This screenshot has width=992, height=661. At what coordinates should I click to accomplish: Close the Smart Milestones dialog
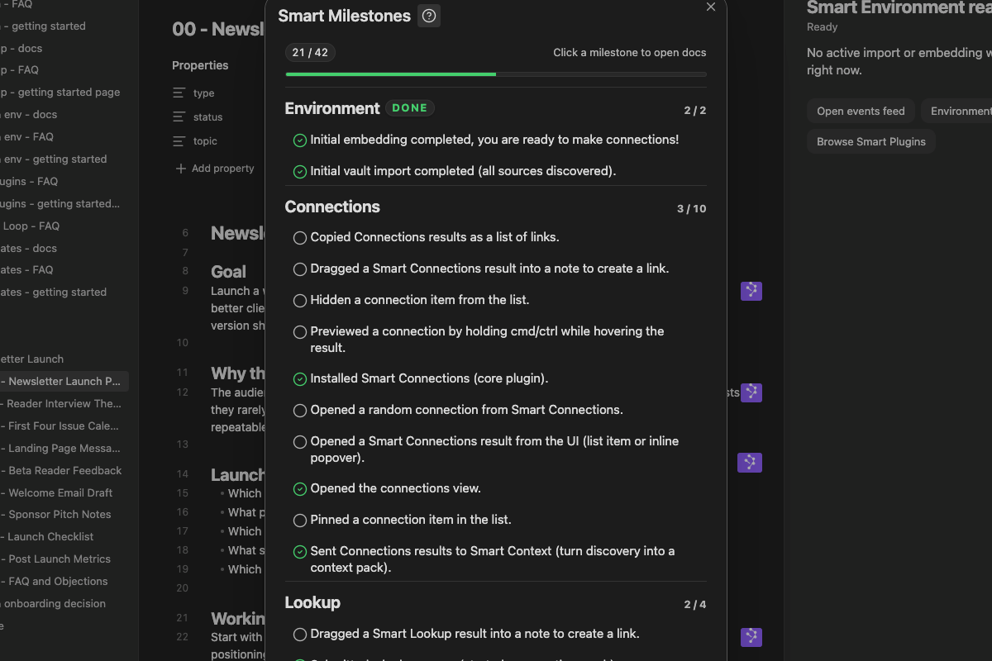click(711, 7)
